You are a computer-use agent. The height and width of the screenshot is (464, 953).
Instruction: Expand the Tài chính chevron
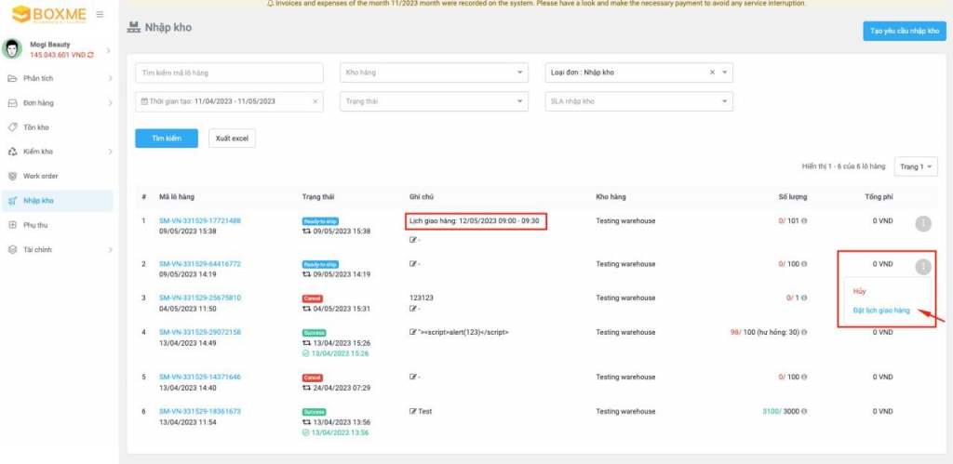pos(110,249)
